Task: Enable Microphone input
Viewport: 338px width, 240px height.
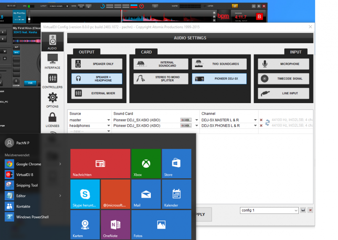Action: click(x=283, y=64)
